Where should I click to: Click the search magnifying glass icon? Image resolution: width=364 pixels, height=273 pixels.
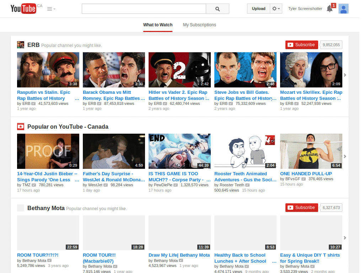[x=217, y=9]
